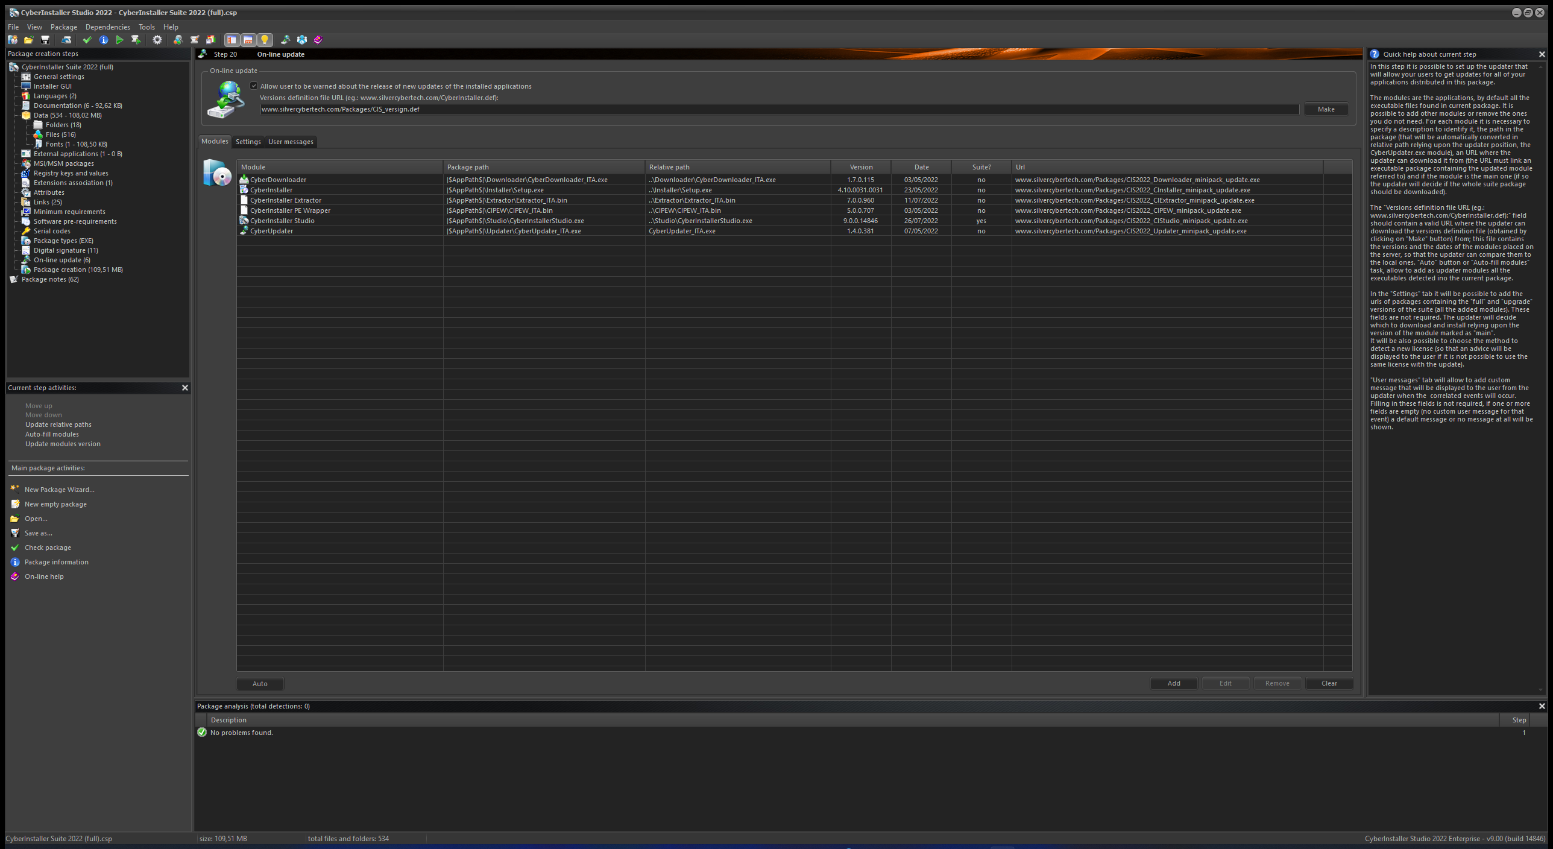Image resolution: width=1553 pixels, height=849 pixels.
Task: Click the New Package Wizard toolbar icon
Action: tap(12, 40)
